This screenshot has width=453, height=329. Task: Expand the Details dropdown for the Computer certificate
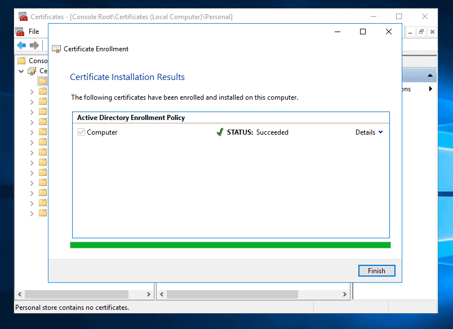coord(369,132)
